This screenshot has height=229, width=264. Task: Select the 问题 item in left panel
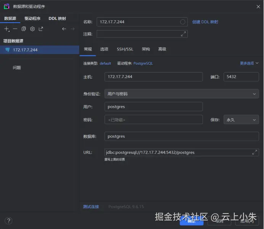17,68
